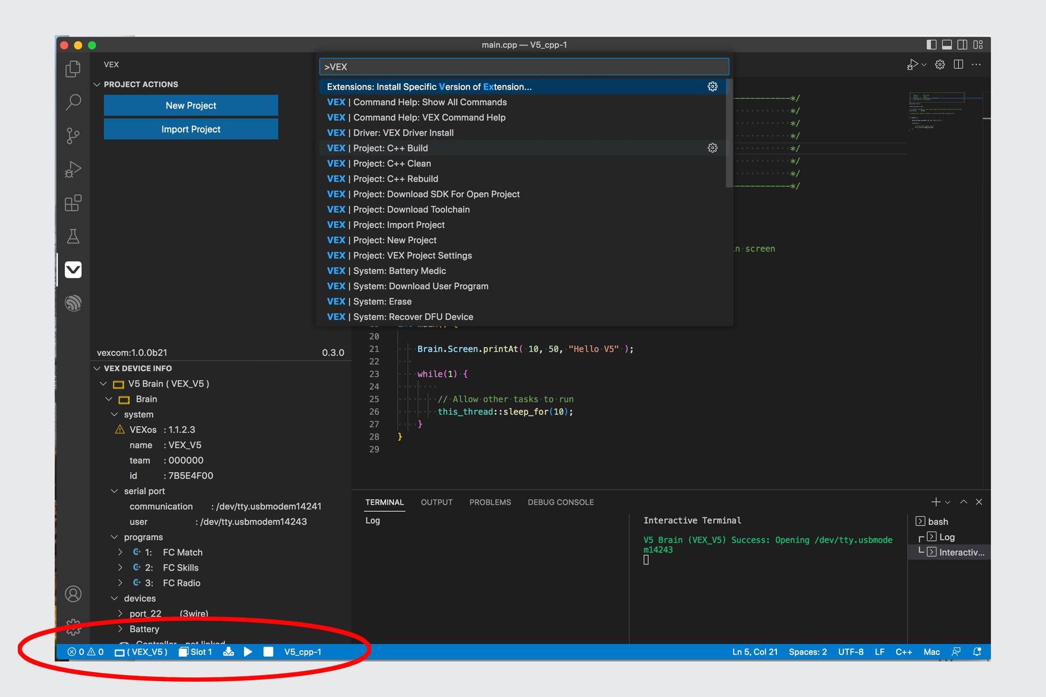Click the download-to-brain icon in status bar
Viewport: 1046px width, 697px height.
pos(229,651)
